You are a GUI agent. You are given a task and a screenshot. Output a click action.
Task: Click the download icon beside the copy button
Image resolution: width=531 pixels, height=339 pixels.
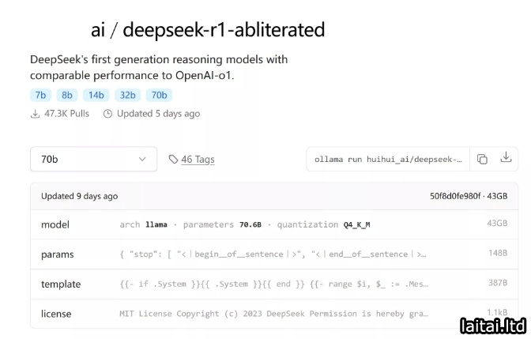pos(507,158)
